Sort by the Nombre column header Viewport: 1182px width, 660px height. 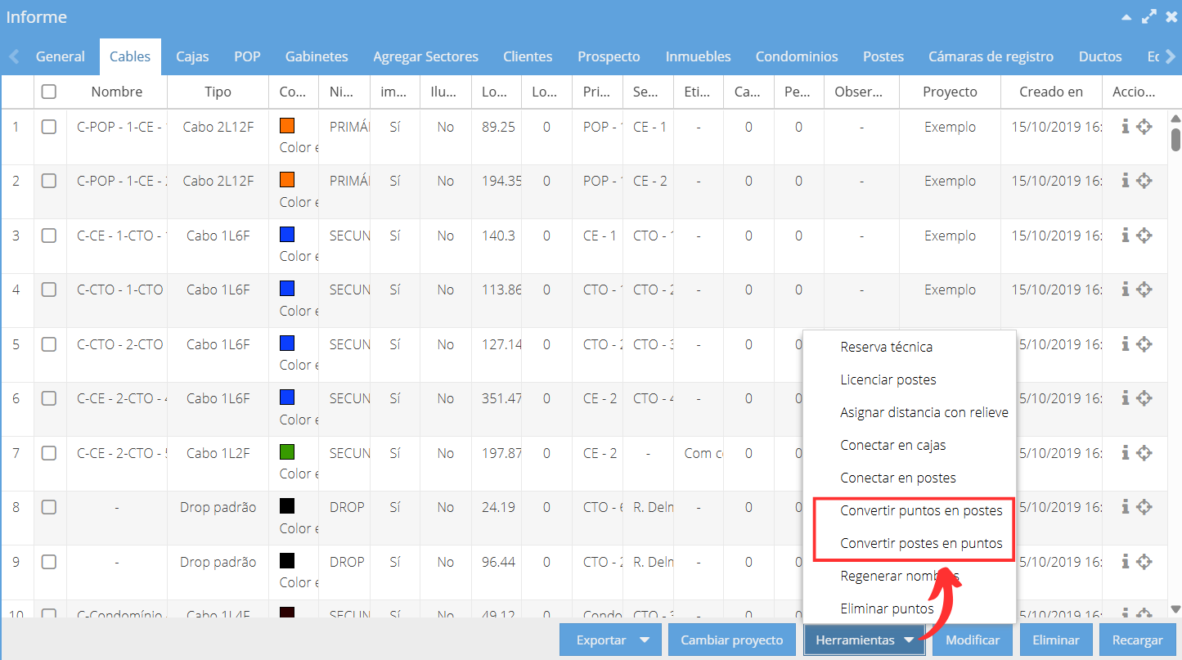(x=117, y=92)
